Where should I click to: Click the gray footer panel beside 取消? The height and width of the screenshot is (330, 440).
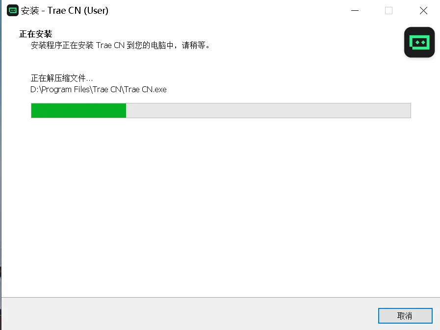[188, 314]
